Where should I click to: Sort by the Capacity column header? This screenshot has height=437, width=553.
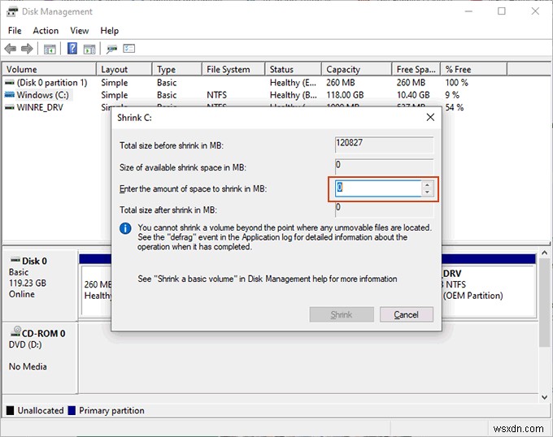tap(357, 69)
